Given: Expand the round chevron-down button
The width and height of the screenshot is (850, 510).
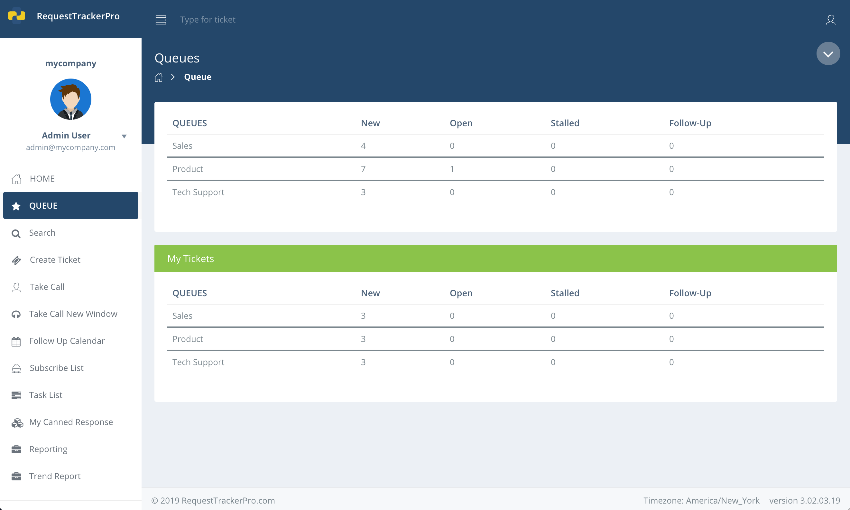Looking at the screenshot, I should pyautogui.click(x=828, y=54).
